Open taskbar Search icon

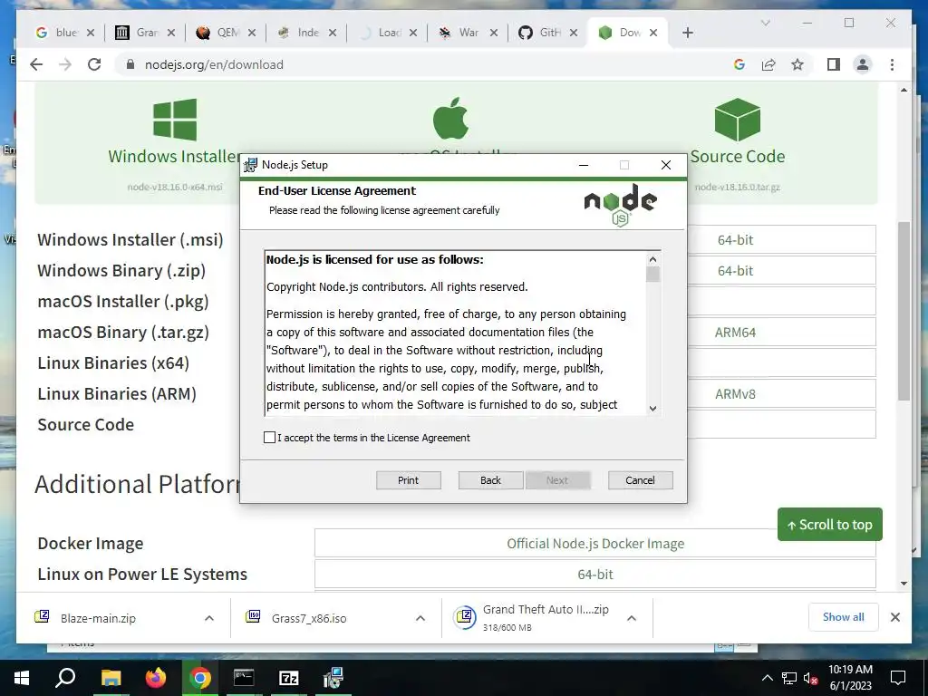[65, 678]
